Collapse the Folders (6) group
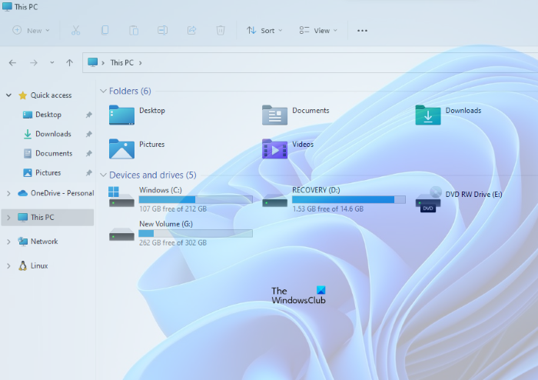Viewport: 538px width, 380px height. coord(103,91)
